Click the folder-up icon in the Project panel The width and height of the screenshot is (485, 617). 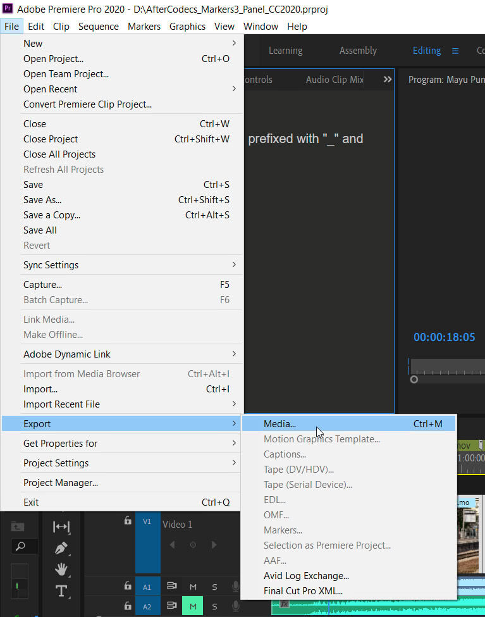[18, 526]
